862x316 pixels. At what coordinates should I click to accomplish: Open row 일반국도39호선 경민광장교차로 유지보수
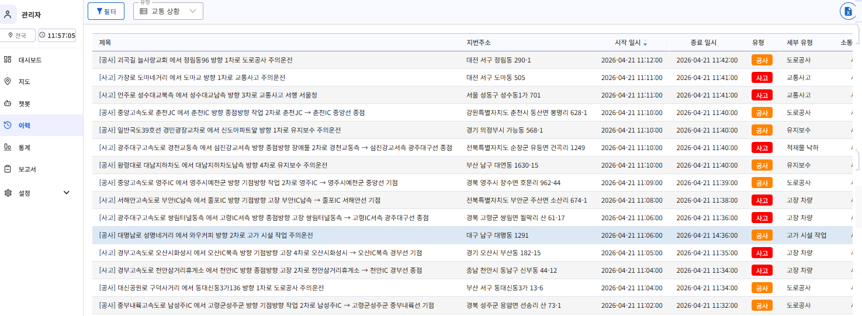tap(472, 130)
